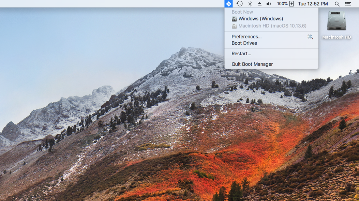Click the Macintosh HD desktop label
This screenshot has width=359, height=201.
click(x=336, y=37)
